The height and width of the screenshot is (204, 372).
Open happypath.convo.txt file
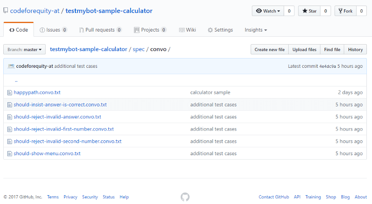37,92
